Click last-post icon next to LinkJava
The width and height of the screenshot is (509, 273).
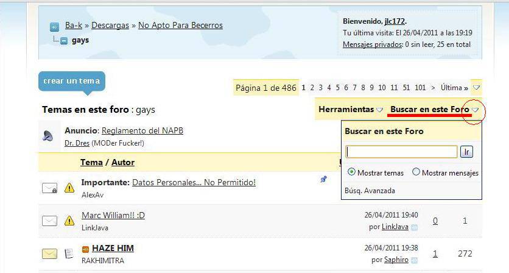[x=414, y=227]
